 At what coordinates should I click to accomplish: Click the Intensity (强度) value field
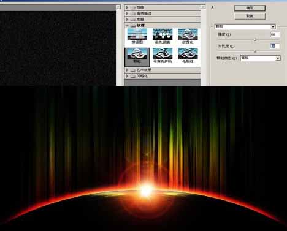click(275, 35)
